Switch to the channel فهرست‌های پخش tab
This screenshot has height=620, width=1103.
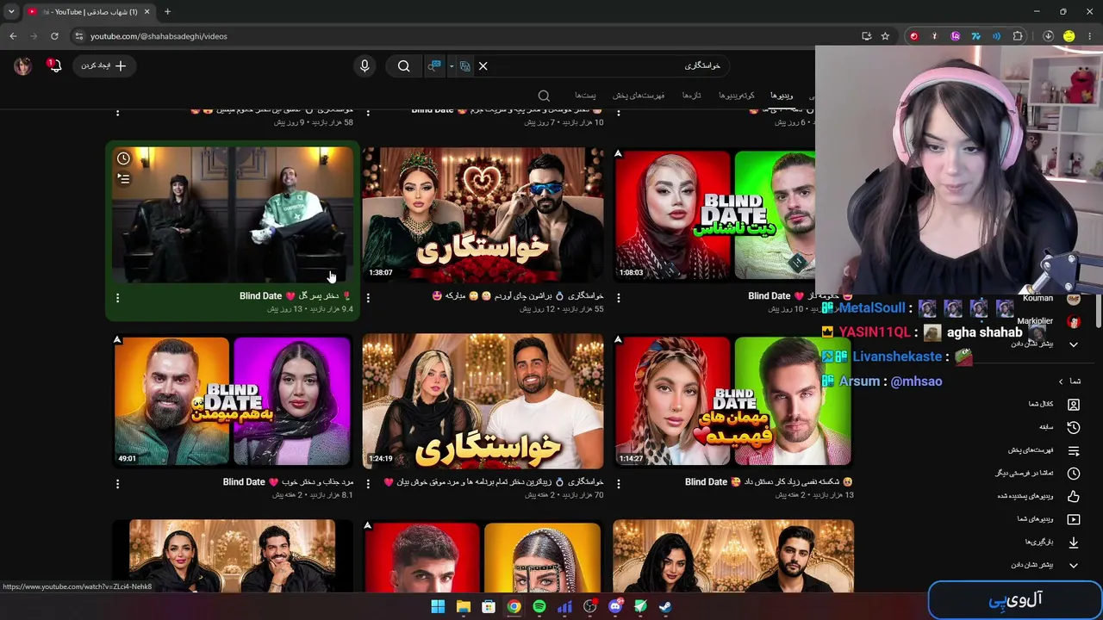coord(639,96)
